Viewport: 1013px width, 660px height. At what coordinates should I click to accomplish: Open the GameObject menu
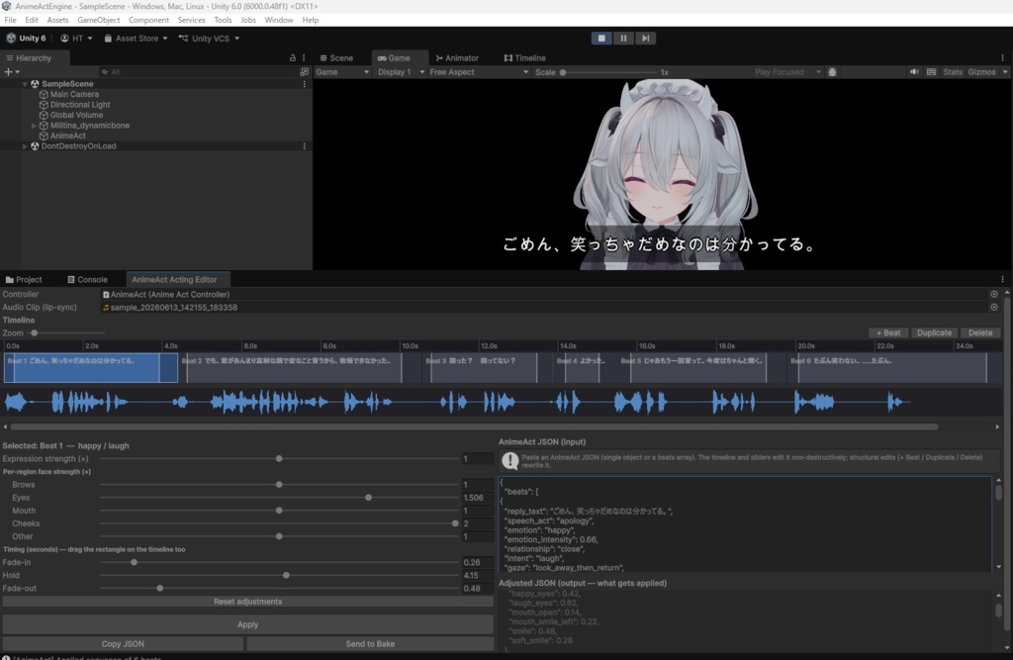pos(98,20)
